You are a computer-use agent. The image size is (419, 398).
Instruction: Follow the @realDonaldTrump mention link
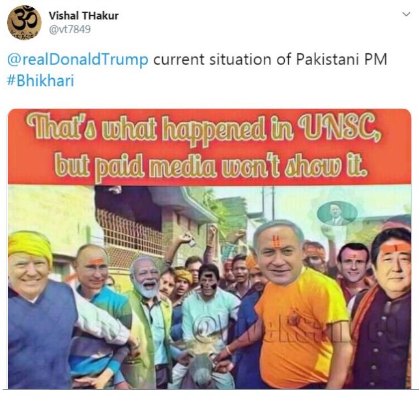point(78,59)
